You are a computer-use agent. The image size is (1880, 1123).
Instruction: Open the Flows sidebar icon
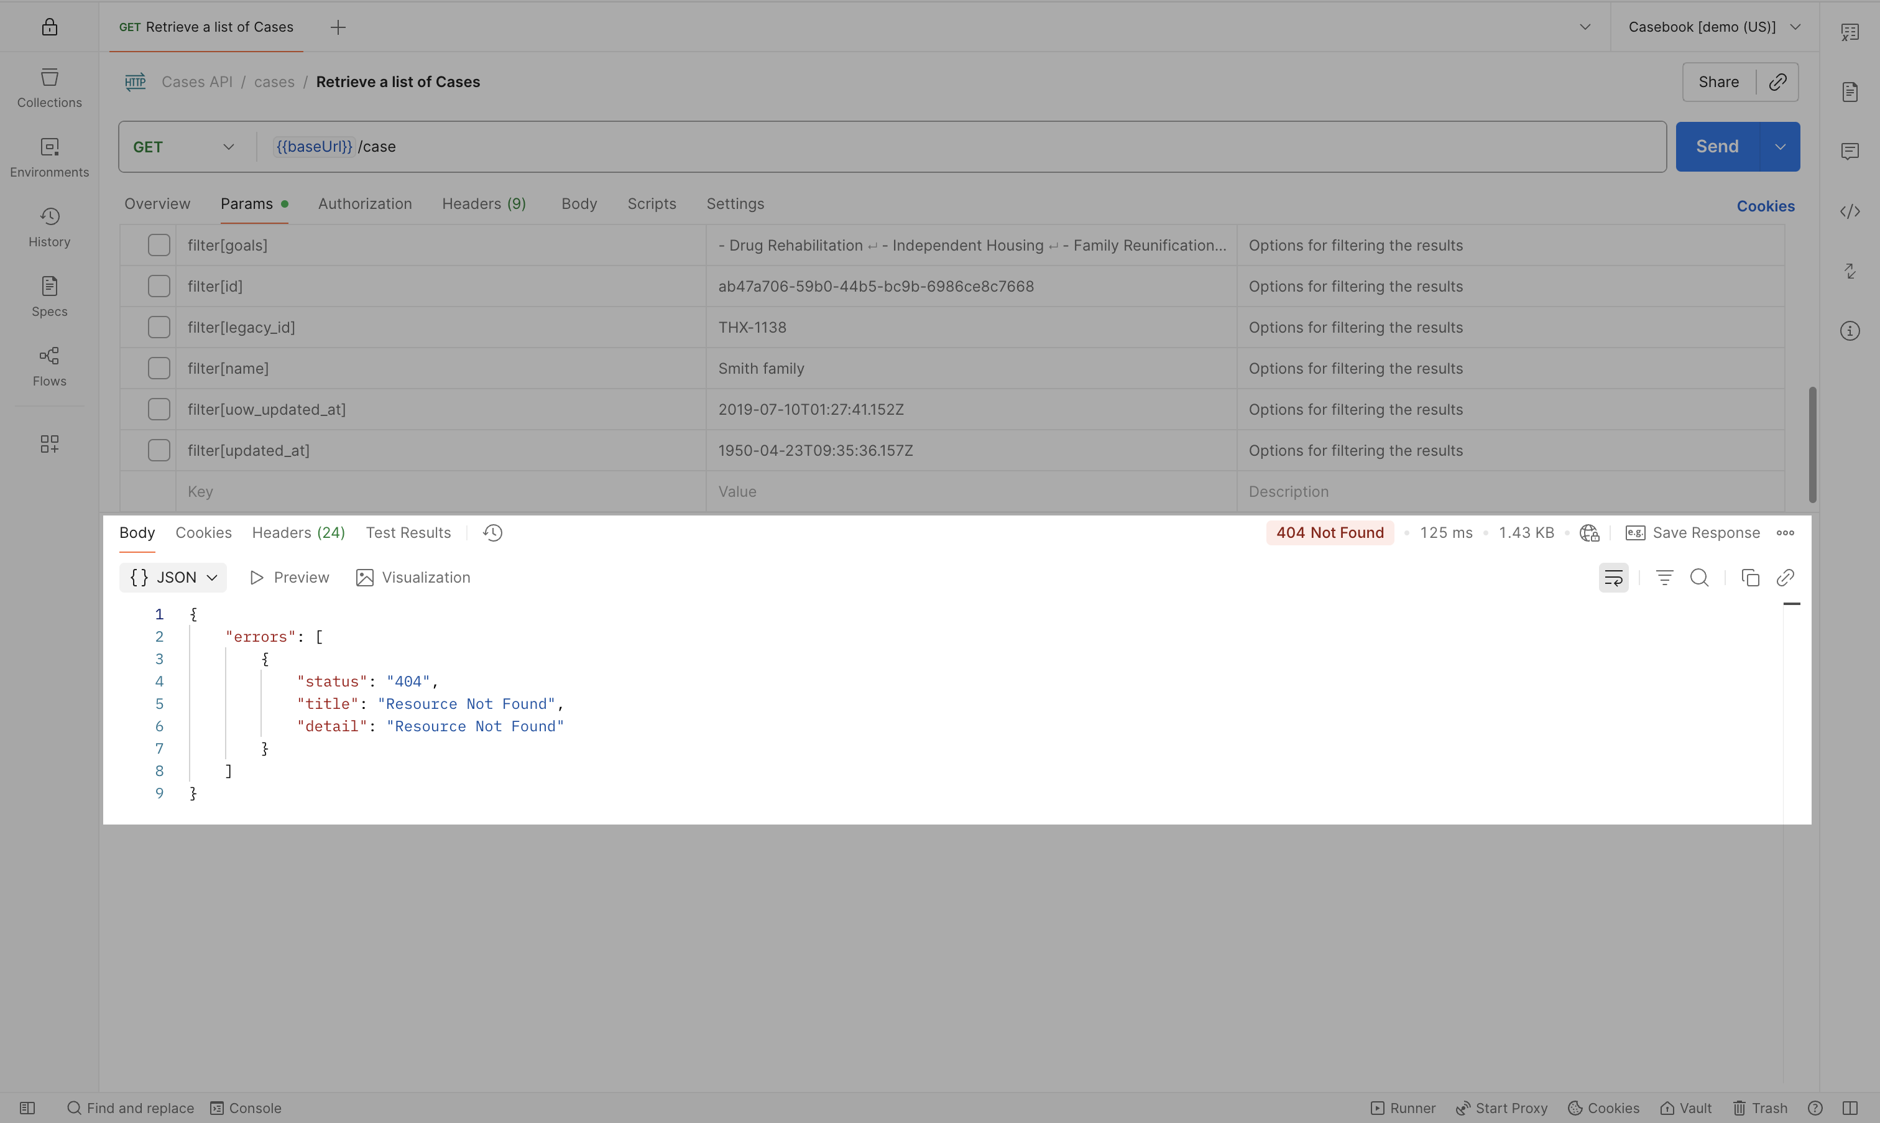[49, 366]
